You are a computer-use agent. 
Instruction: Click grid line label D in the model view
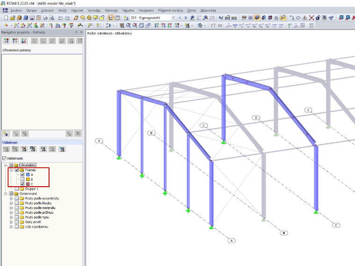[256, 118]
